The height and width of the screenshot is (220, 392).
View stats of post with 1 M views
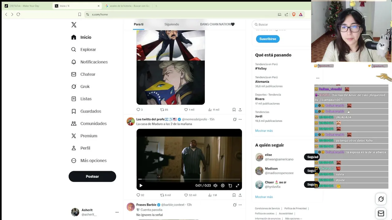[x=213, y=195]
